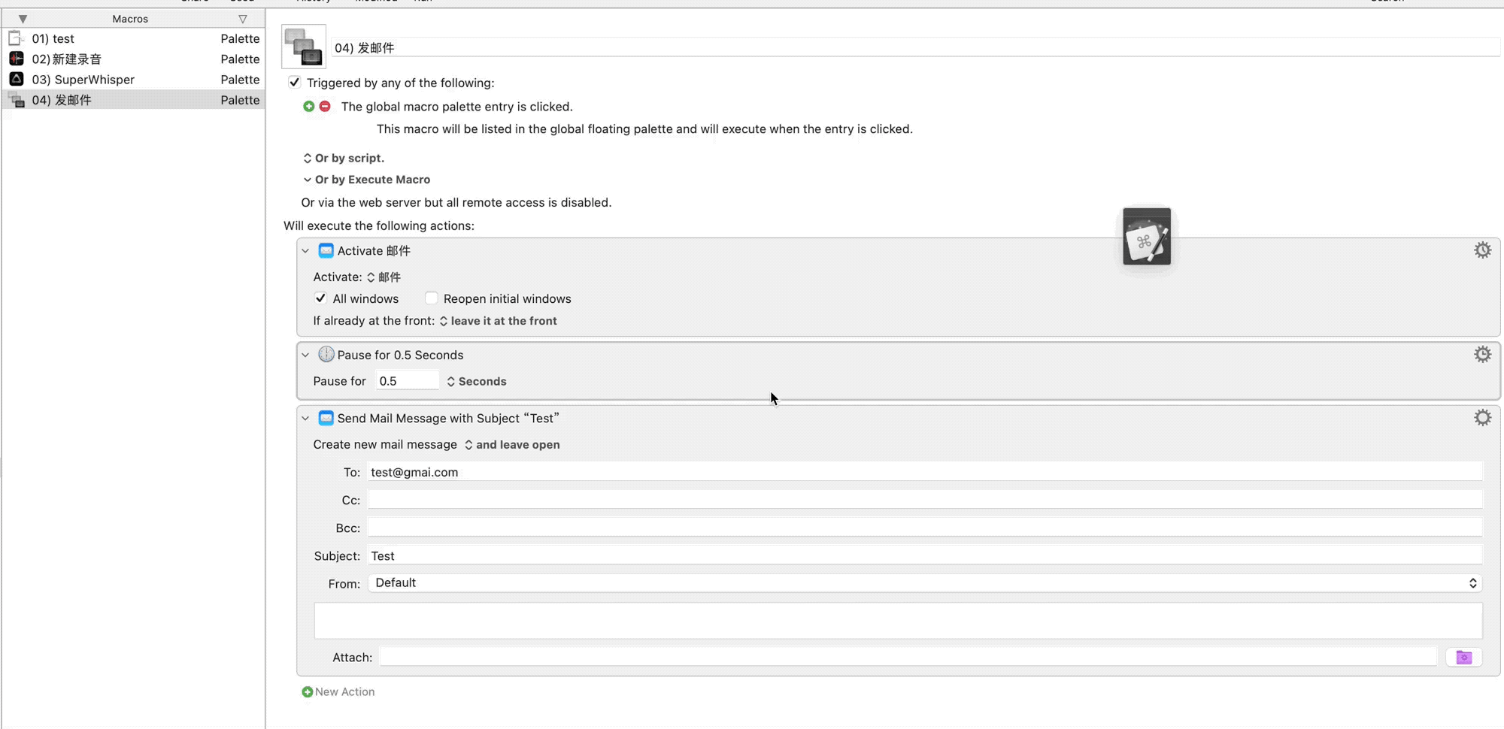
Task: Click the green add trigger button
Action: tap(308, 107)
